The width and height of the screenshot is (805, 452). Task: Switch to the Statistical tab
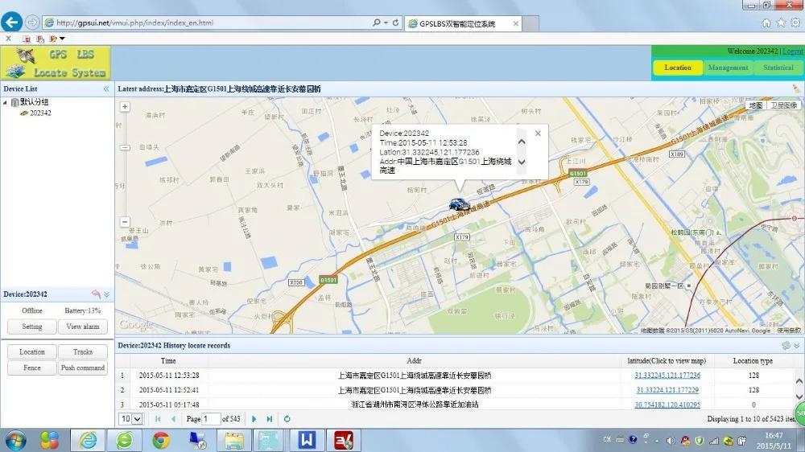pyautogui.click(x=778, y=68)
